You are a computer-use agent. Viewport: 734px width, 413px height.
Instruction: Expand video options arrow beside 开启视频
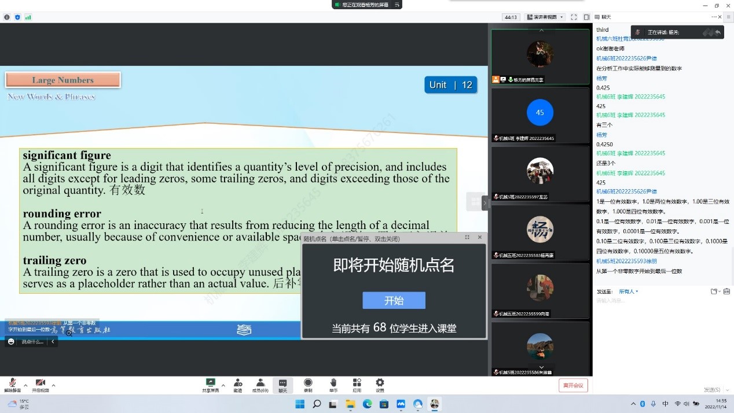point(54,385)
